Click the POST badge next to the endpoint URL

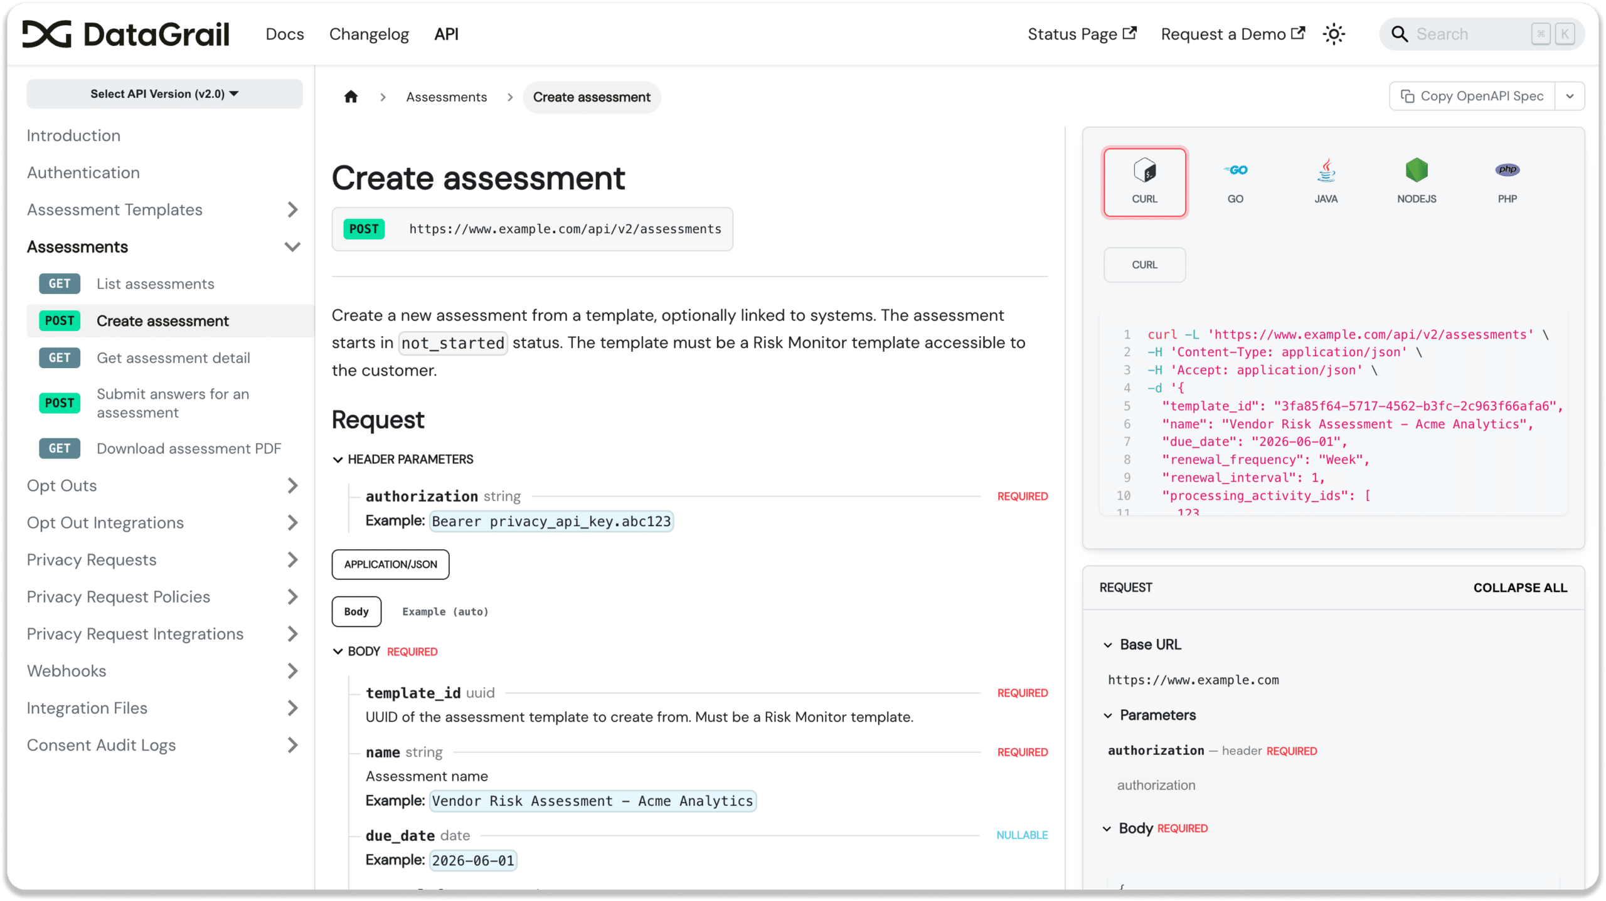(x=364, y=229)
